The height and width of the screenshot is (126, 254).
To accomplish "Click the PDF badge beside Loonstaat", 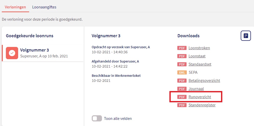I will tap(182, 56).
